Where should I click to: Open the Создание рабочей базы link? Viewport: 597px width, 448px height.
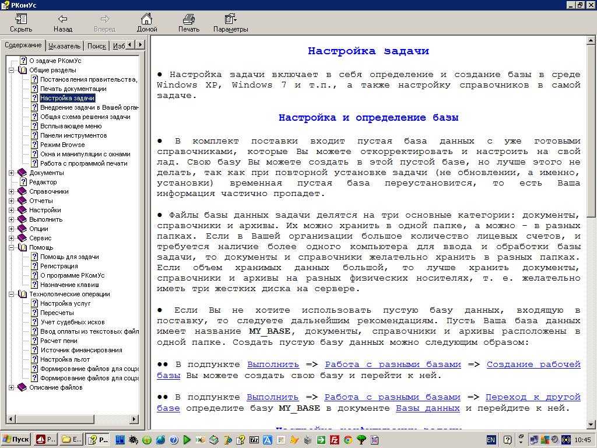click(533, 365)
